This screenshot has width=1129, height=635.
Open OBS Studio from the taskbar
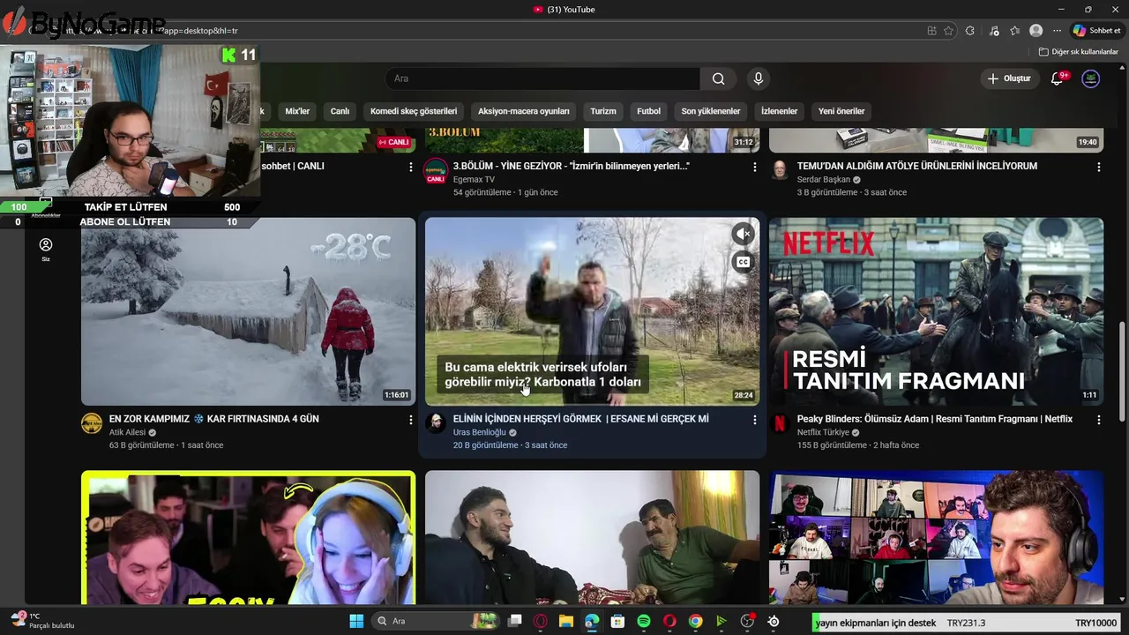click(748, 621)
